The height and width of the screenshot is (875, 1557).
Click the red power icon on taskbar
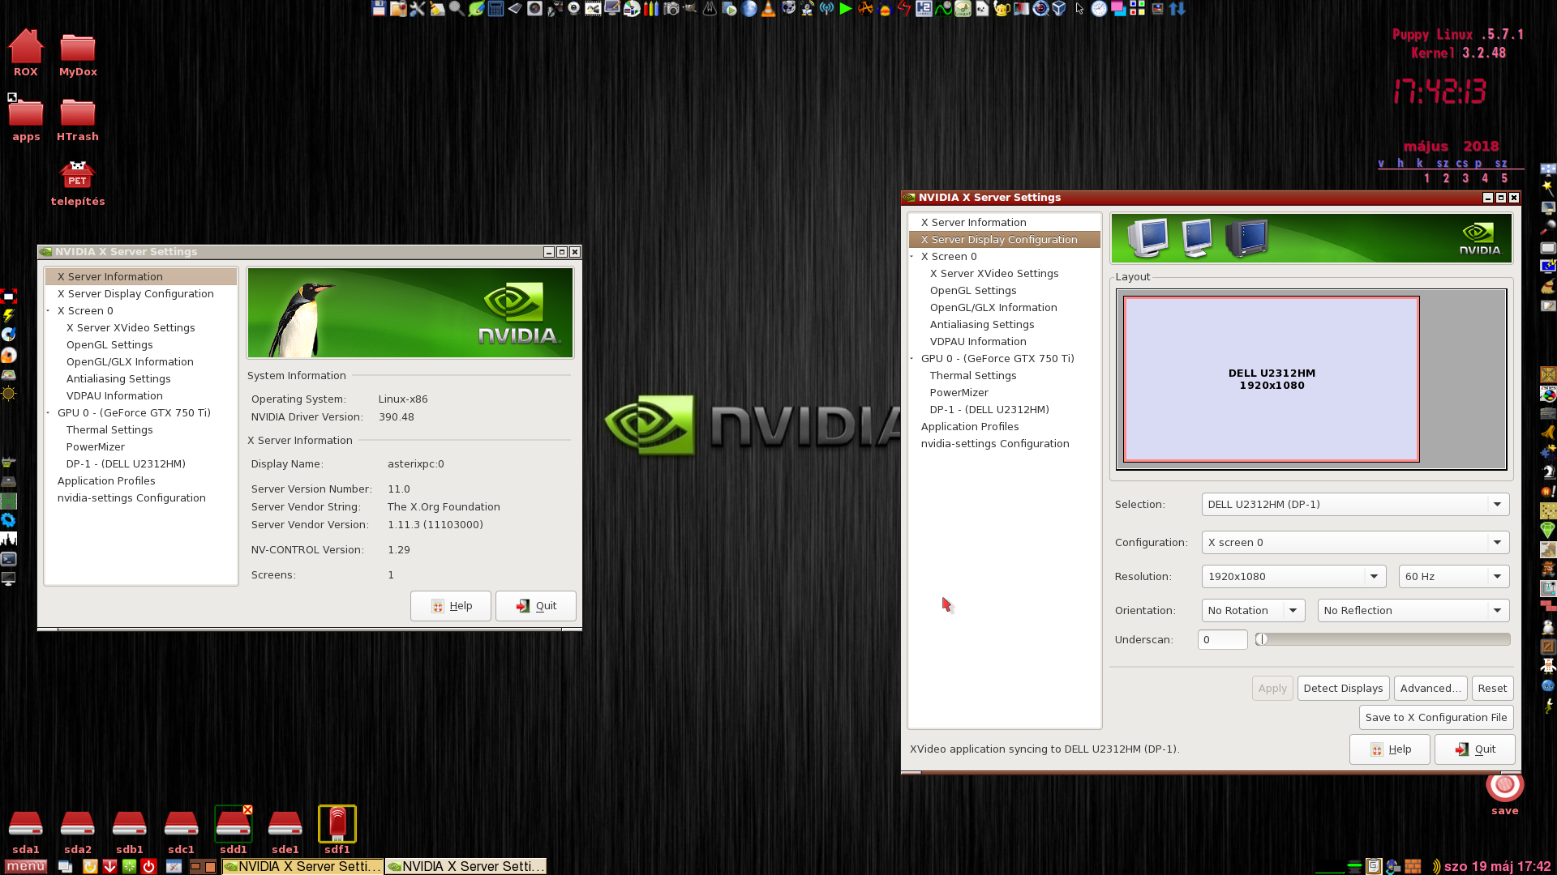pos(148,866)
